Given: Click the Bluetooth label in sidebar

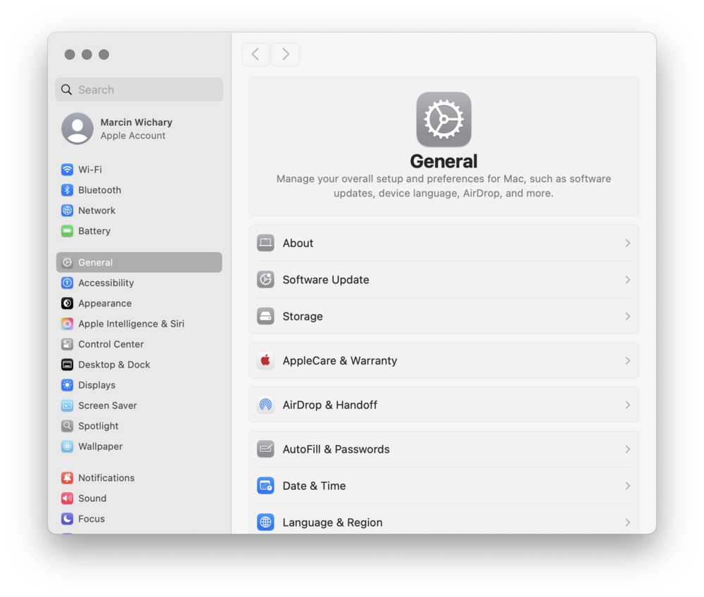Looking at the screenshot, I should point(100,190).
